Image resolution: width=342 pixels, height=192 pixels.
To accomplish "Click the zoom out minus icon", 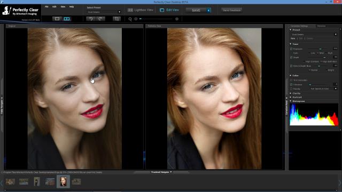I will click(136, 19).
